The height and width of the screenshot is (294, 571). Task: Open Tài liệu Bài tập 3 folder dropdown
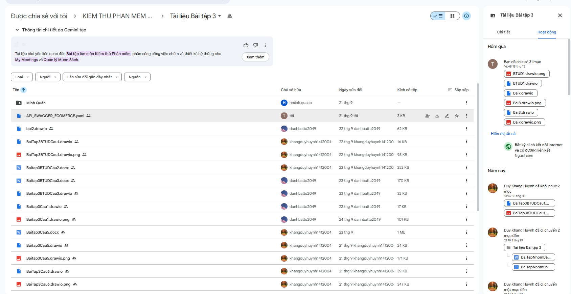coord(196,16)
